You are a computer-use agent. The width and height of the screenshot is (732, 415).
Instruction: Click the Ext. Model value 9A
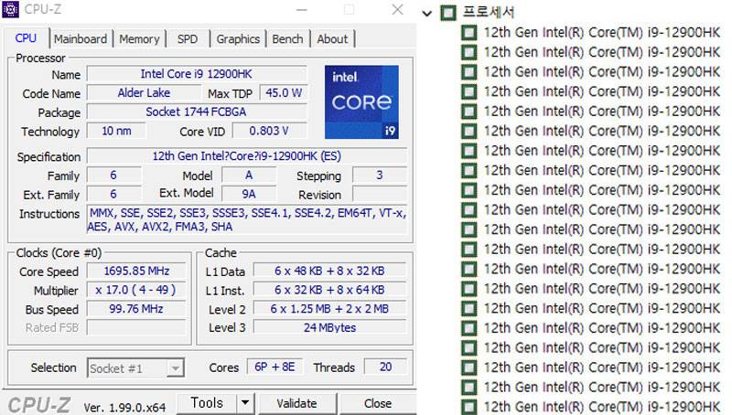click(249, 194)
